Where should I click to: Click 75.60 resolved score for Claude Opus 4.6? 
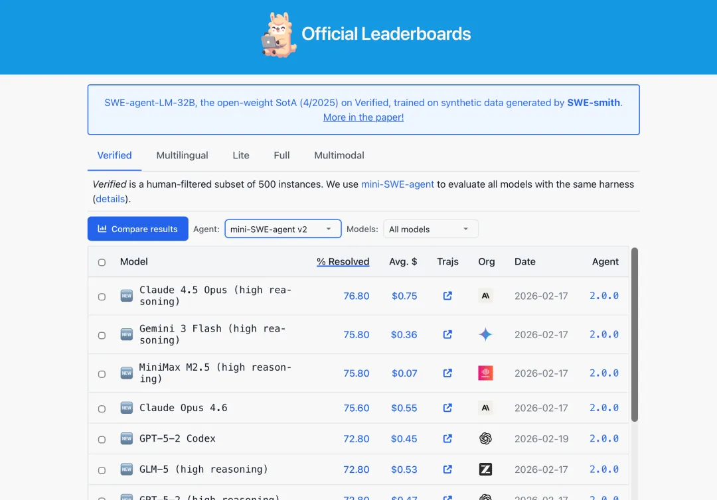click(x=357, y=408)
